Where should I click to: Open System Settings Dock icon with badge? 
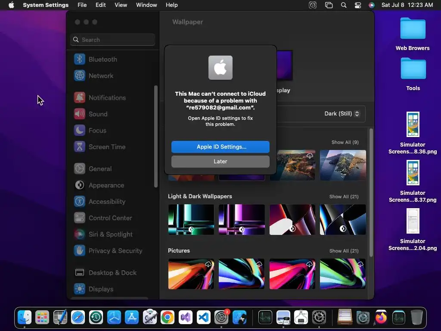222,317
